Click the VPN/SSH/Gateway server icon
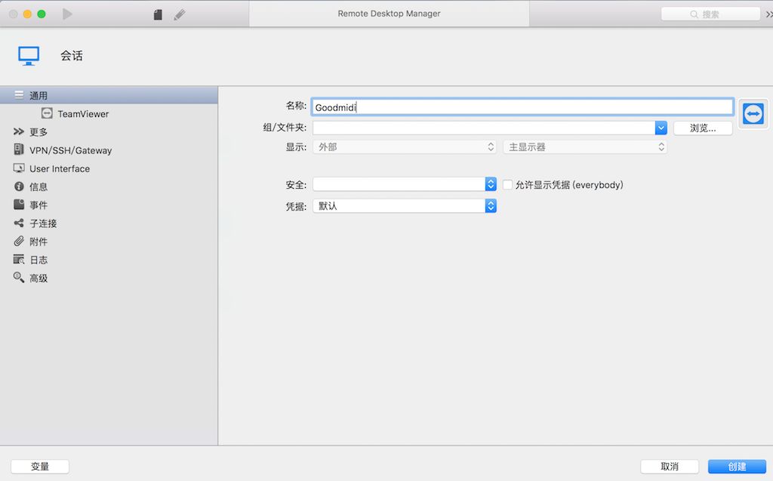Image resolution: width=773 pixels, height=481 pixels. 19,150
